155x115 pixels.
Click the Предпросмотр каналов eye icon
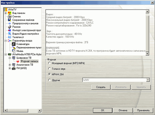click(10, 23)
